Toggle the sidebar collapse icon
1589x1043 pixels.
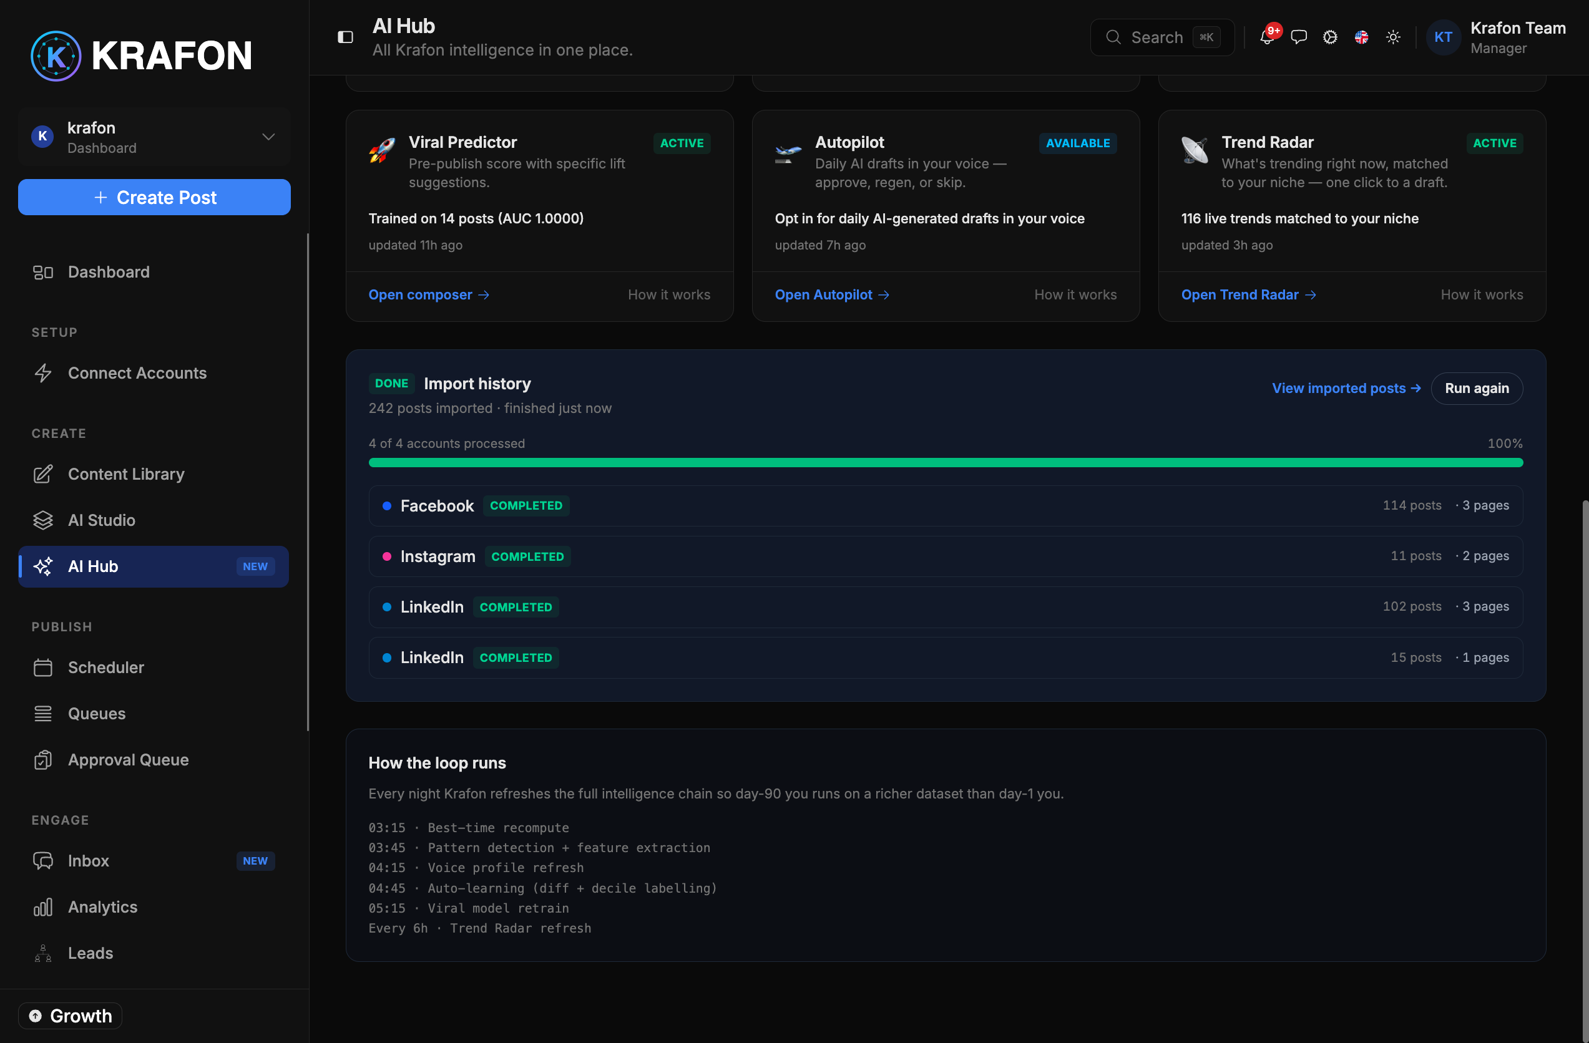(x=345, y=37)
